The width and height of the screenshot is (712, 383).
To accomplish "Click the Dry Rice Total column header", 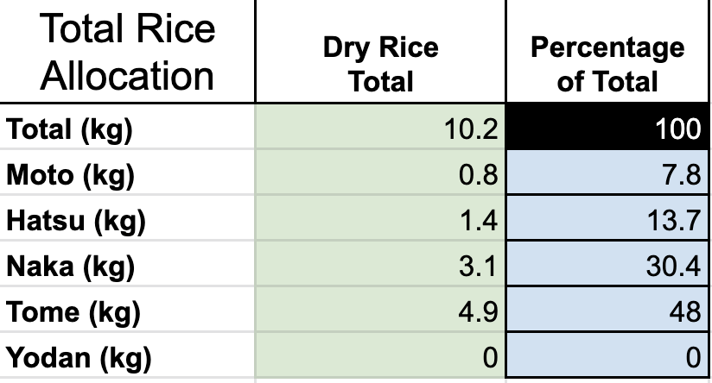I will [380, 63].
